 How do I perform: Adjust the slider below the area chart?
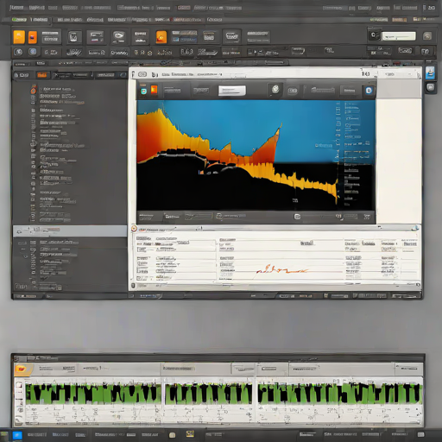319,217
